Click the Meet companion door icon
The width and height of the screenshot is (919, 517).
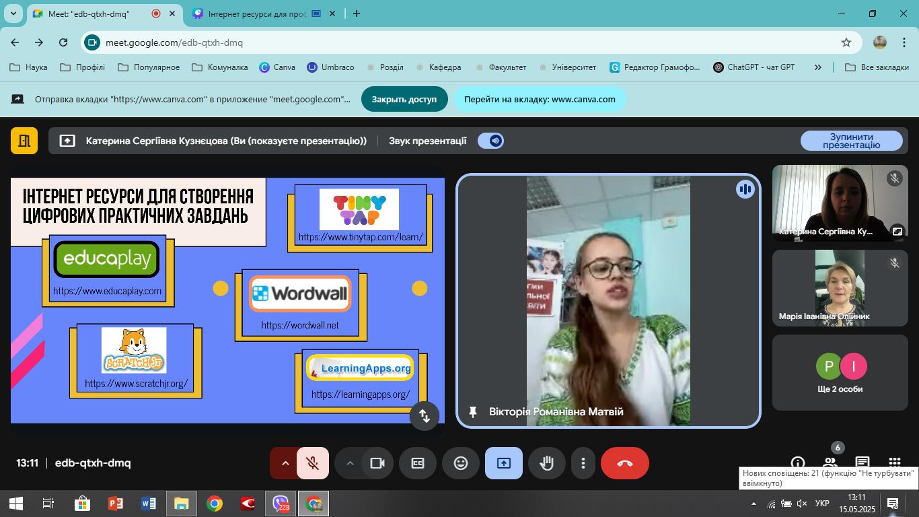point(24,141)
